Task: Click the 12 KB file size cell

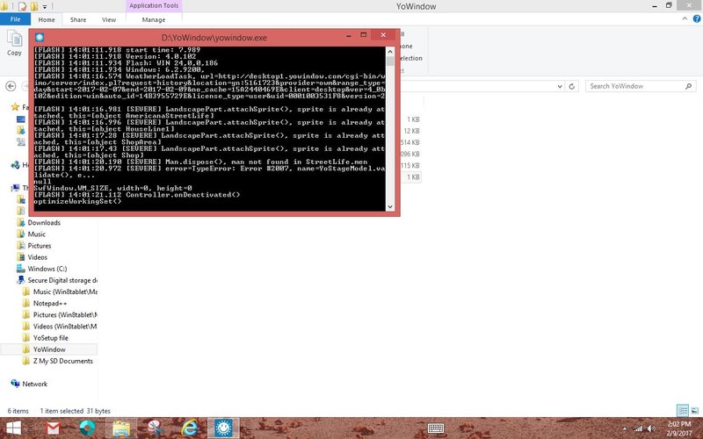Action: (411, 131)
